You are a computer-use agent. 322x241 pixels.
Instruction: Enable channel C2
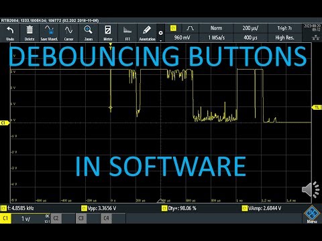56,218
